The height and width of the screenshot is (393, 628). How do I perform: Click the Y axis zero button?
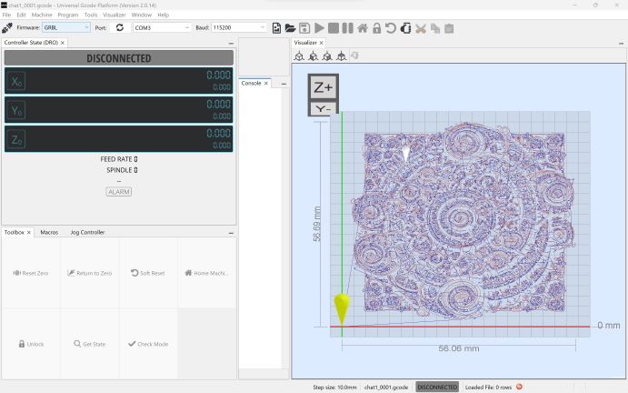(x=16, y=110)
